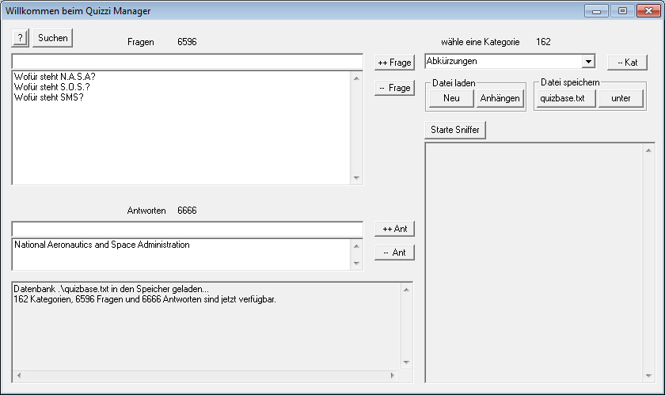Select question 'Wofür steht S.O.S.?'
The width and height of the screenshot is (665, 395).
[x=59, y=87]
